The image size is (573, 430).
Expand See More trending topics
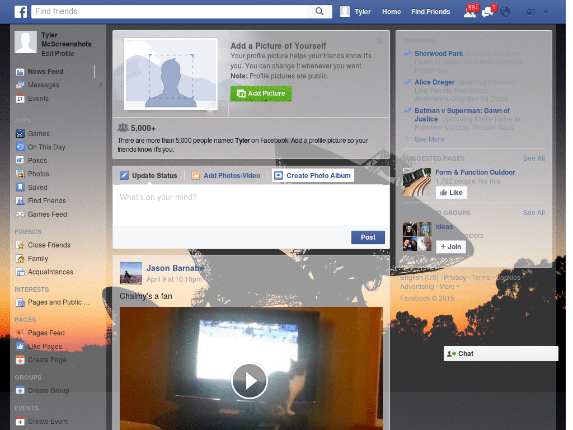coord(429,139)
